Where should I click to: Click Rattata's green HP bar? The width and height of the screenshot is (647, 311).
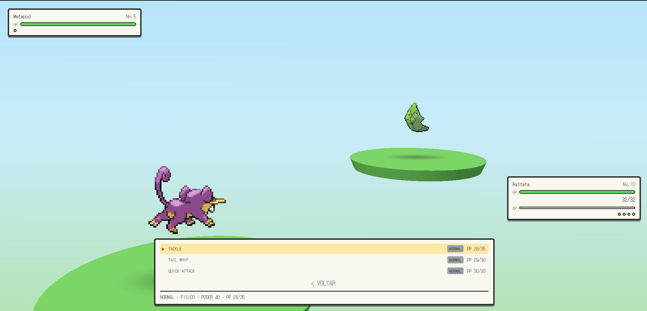pos(577,192)
